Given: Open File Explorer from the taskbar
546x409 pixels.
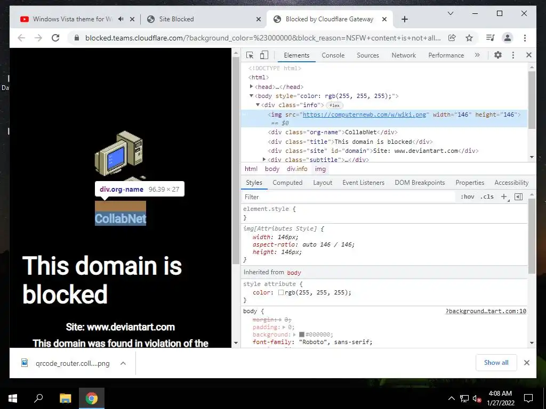Looking at the screenshot, I should coord(65,398).
